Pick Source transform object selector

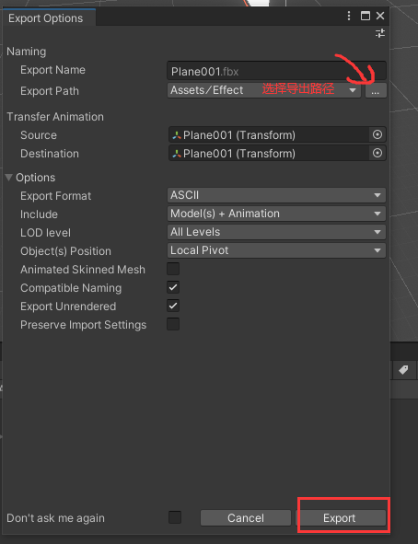[x=377, y=134]
